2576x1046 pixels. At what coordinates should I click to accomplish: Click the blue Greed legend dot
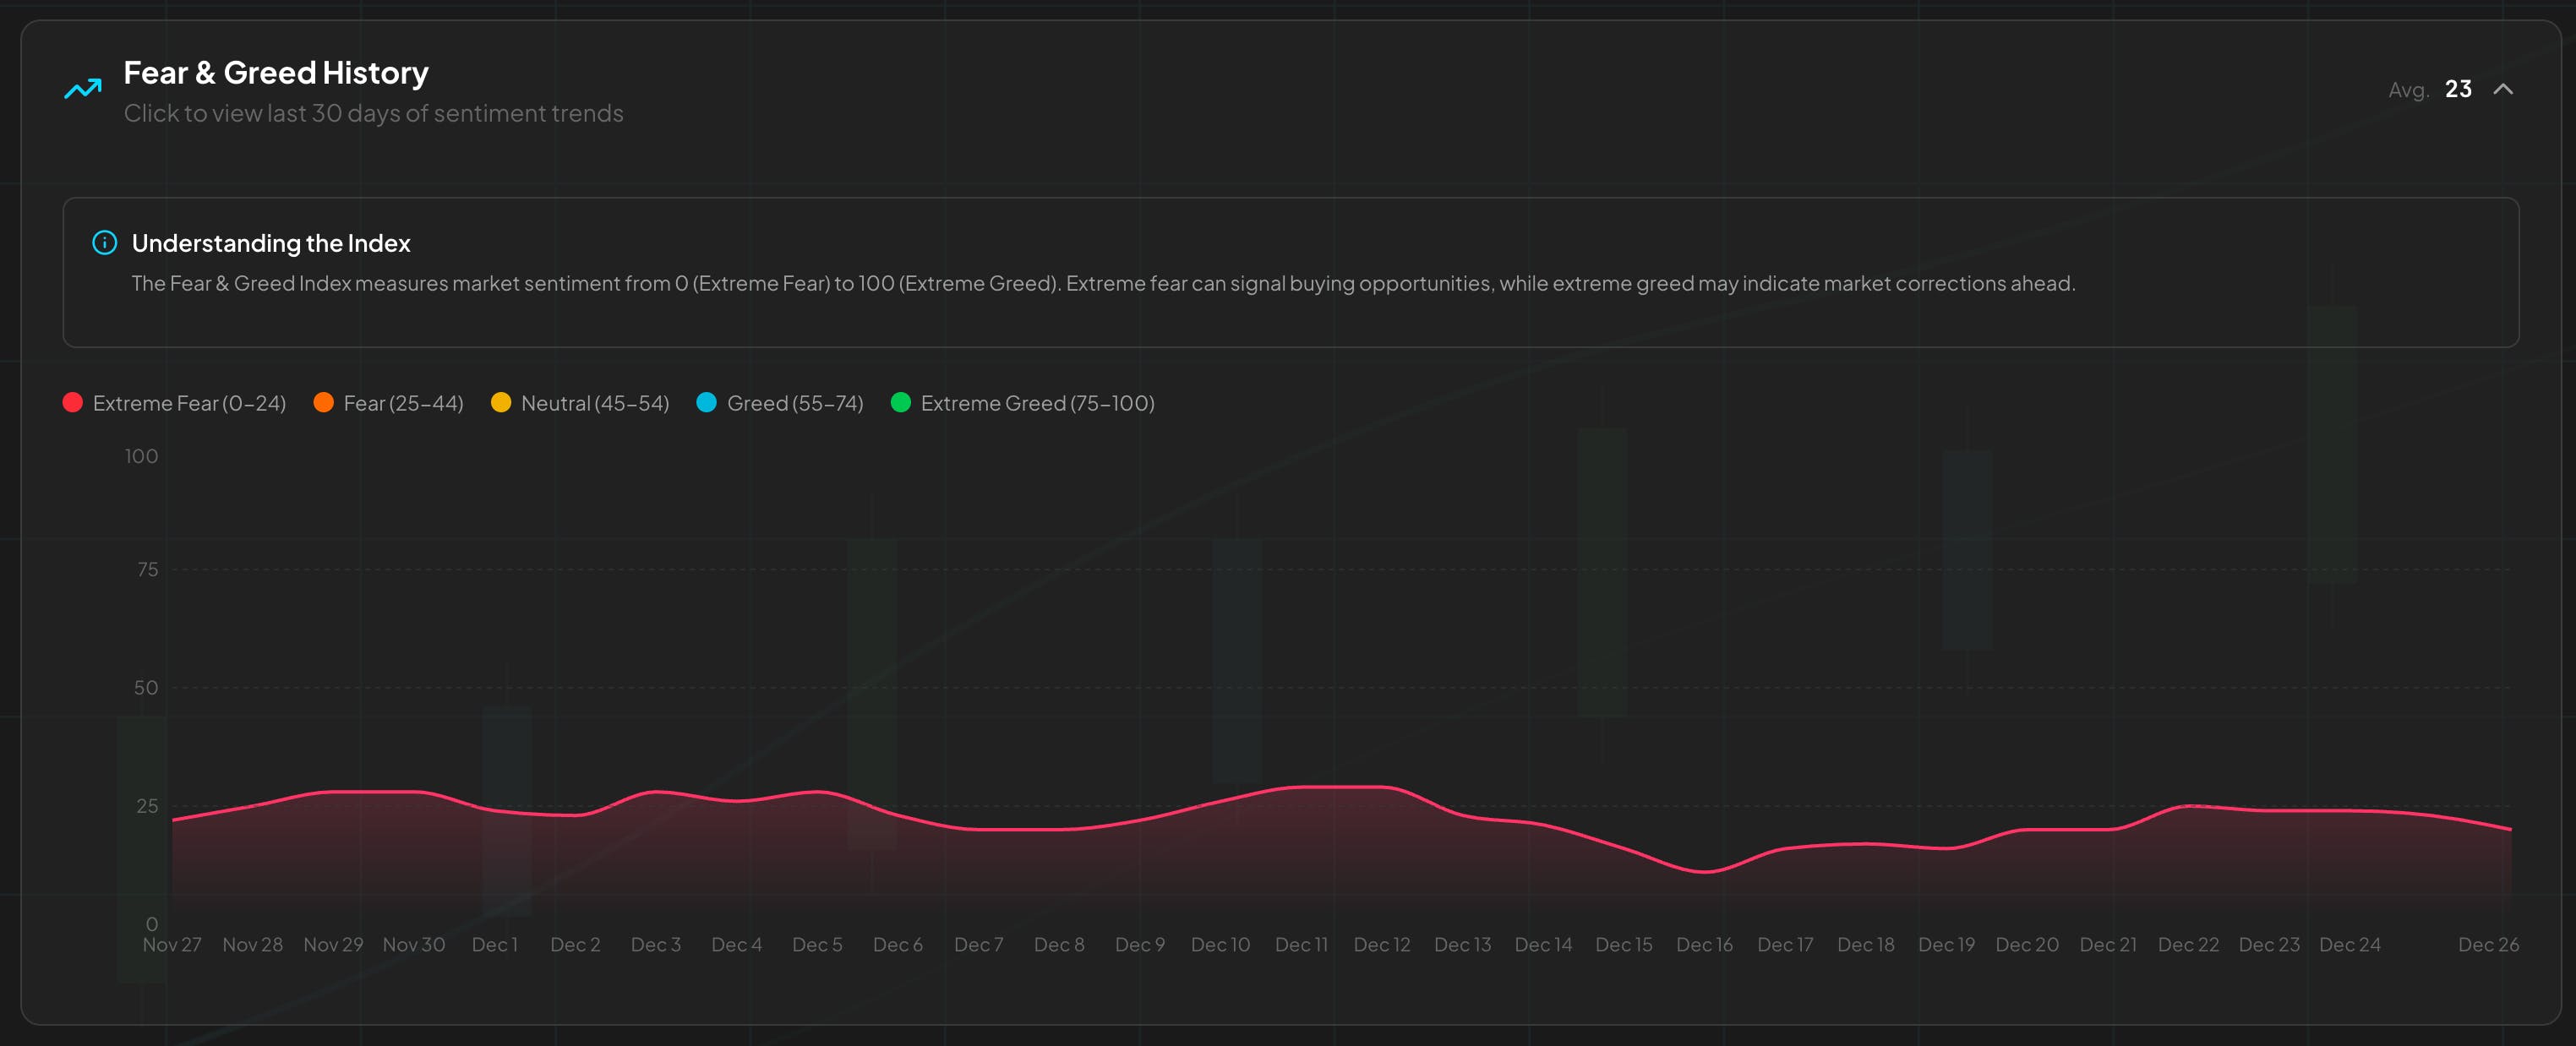click(706, 402)
